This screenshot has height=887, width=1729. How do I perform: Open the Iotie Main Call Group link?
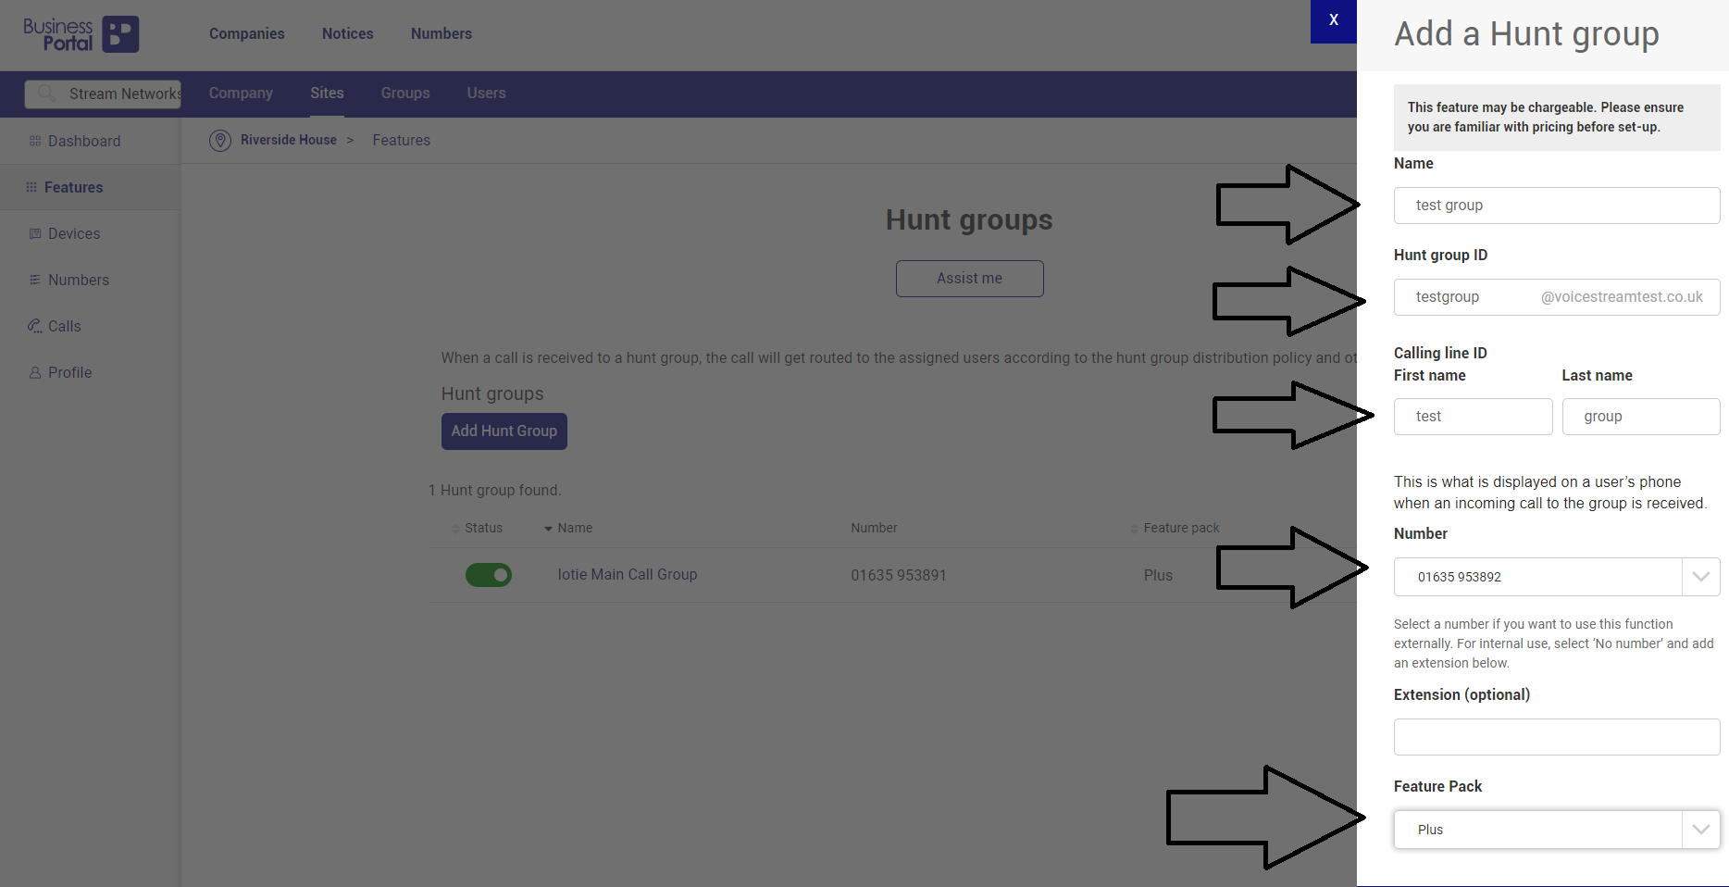click(627, 574)
